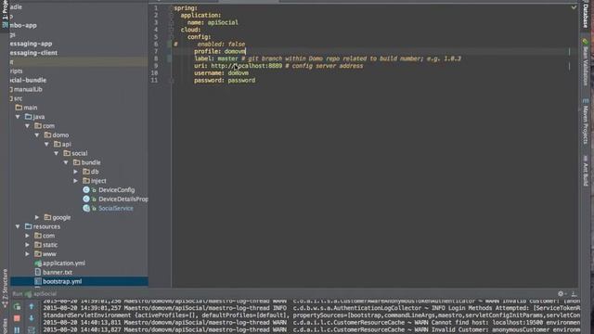Collapse the bundle package

pyautogui.click(x=66, y=162)
